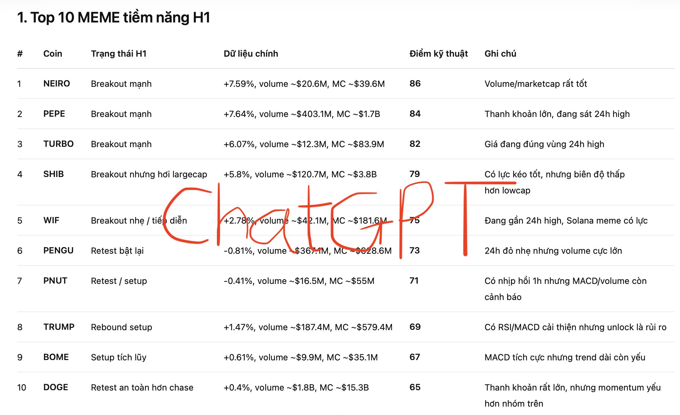Select the 'Coin' column header
Viewport: 680px width, 415px height.
(x=53, y=54)
